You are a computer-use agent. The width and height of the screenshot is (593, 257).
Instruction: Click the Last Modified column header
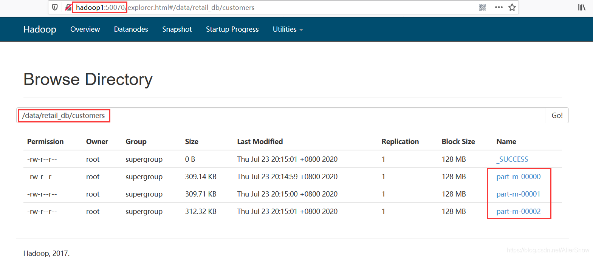click(x=260, y=141)
